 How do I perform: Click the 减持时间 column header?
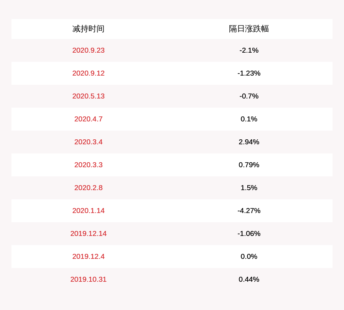(88, 29)
